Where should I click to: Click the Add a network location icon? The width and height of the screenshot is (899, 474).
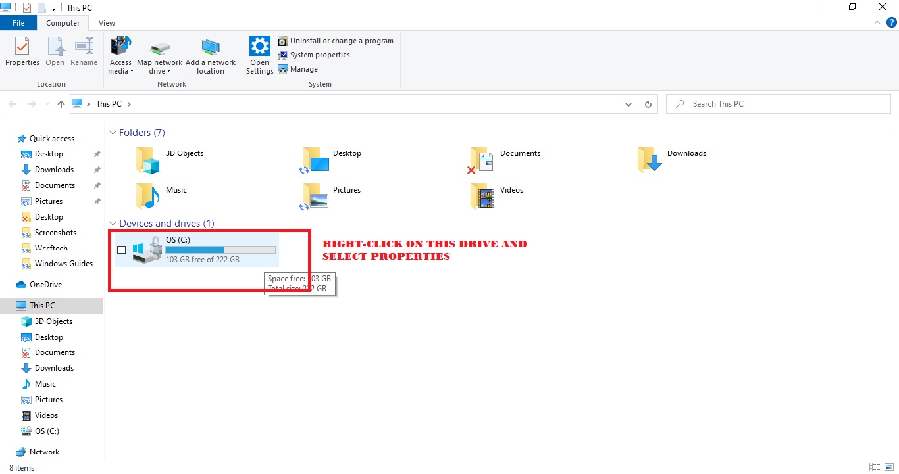coord(211,47)
